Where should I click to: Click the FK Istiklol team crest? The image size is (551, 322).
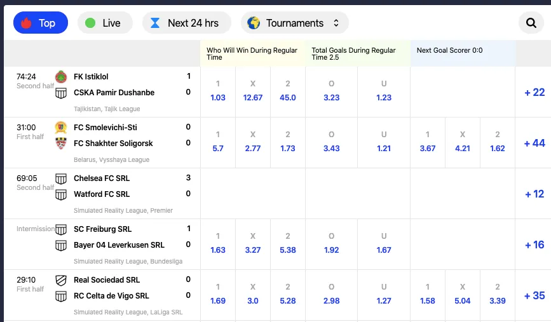click(61, 77)
